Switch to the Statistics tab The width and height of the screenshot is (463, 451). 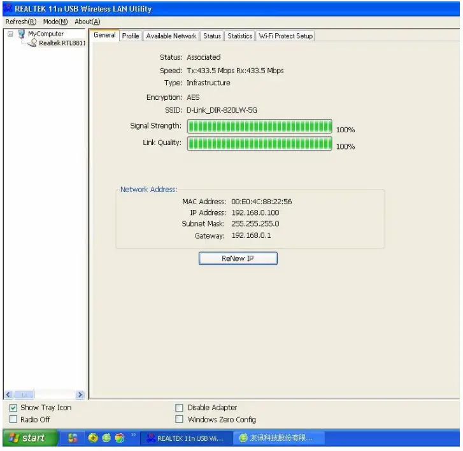239,36
